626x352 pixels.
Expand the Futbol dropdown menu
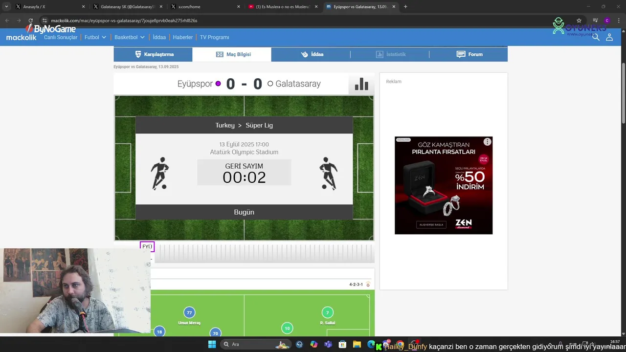click(95, 37)
